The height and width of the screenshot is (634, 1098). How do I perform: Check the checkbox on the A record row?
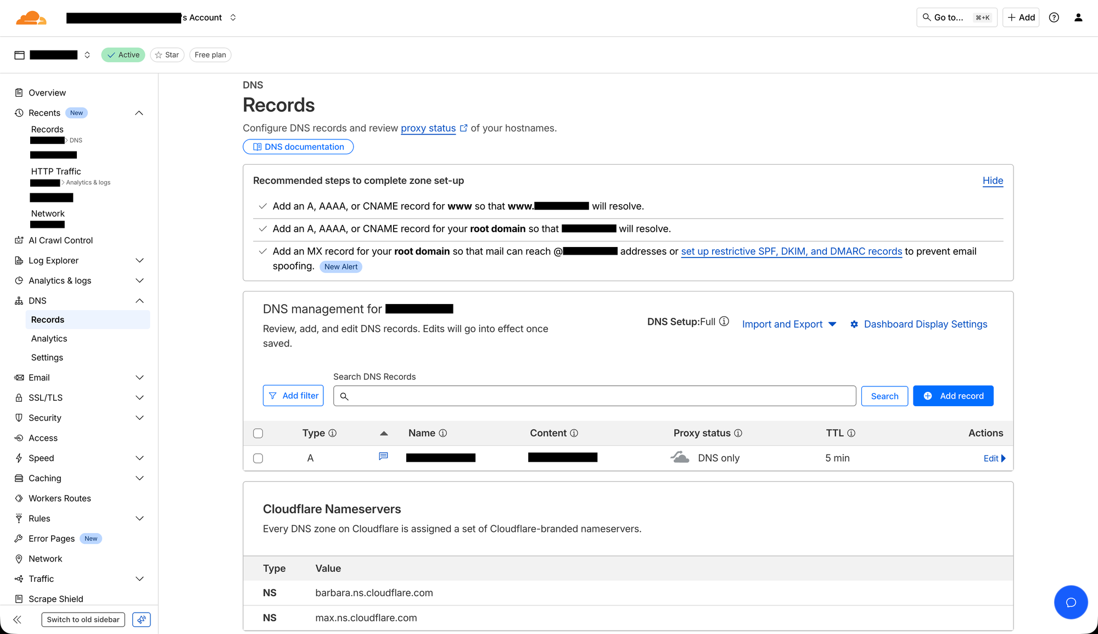[x=258, y=458]
